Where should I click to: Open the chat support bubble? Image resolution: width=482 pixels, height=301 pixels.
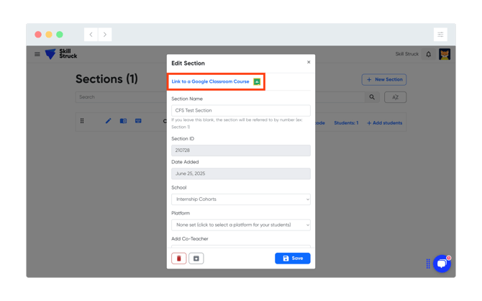click(442, 264)
